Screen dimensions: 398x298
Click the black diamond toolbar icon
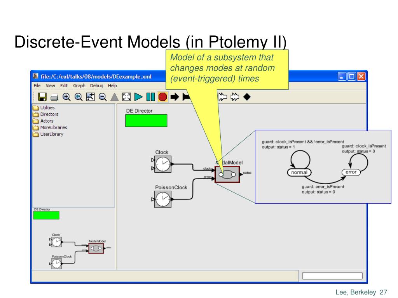247,97
